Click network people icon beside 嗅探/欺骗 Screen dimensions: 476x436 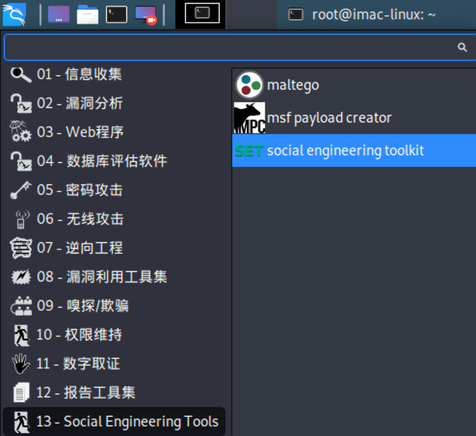tap(21, 306)
